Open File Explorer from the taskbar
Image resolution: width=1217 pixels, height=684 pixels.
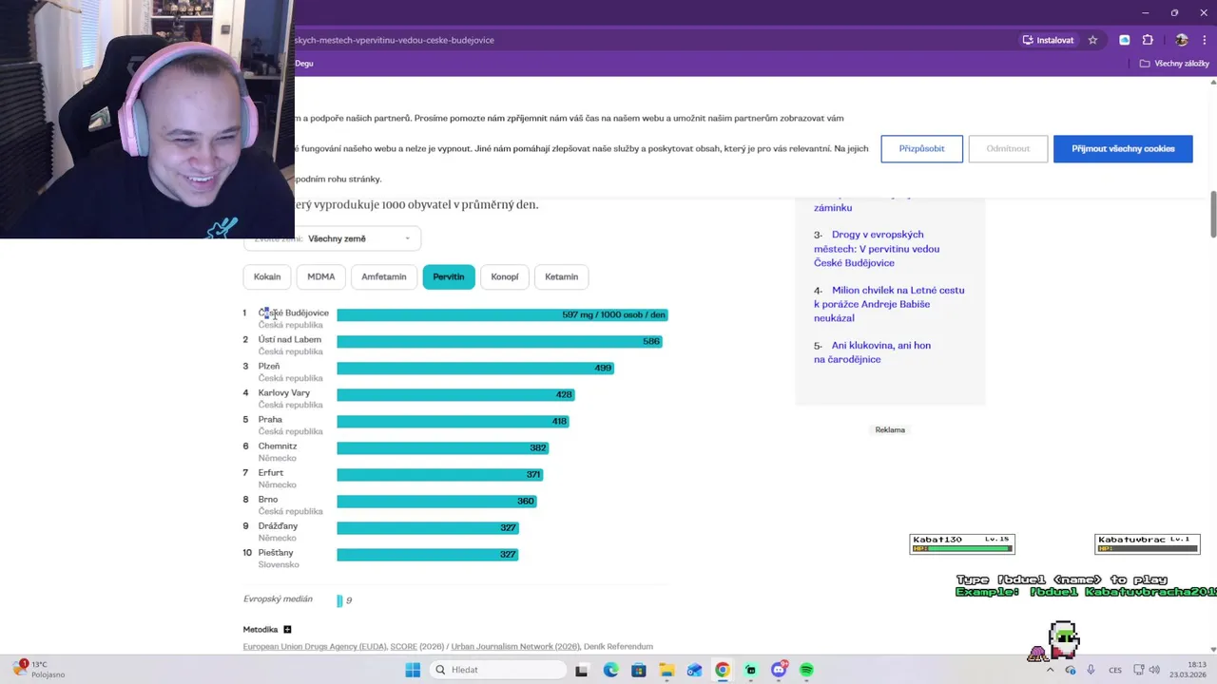pyautogui.click(x=666, y=670)
